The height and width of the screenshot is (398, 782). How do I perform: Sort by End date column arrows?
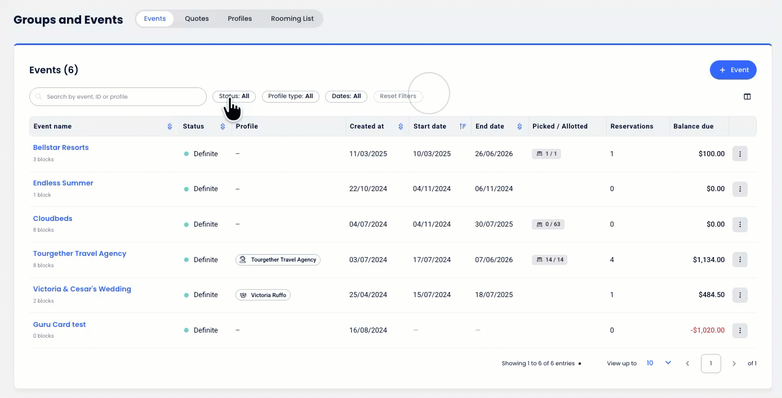[x=519, y=126]
